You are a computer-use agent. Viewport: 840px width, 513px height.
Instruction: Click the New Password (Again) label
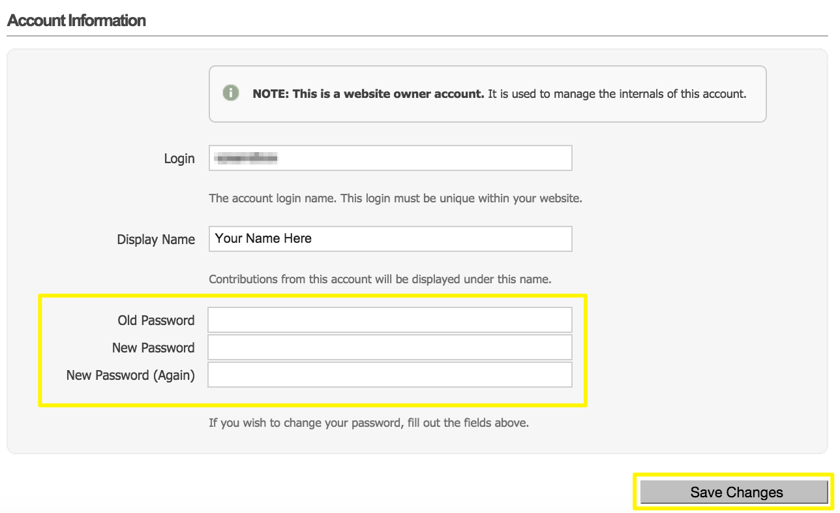coord(130,375)
